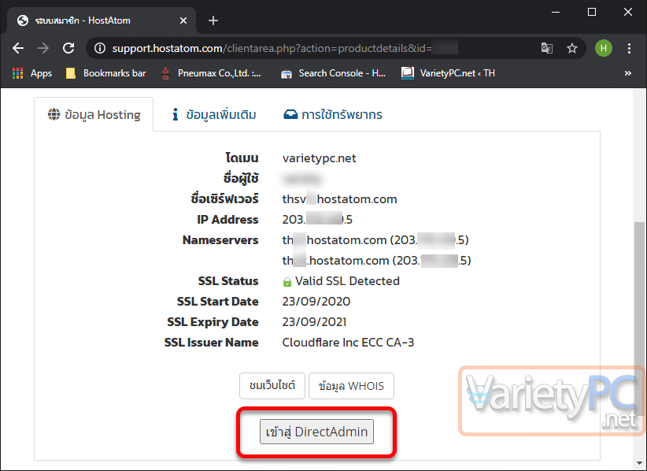Minimize the browser window
The width and height of the screenshot is (647, 471).
pyautogui.click(x=556, y=12)
